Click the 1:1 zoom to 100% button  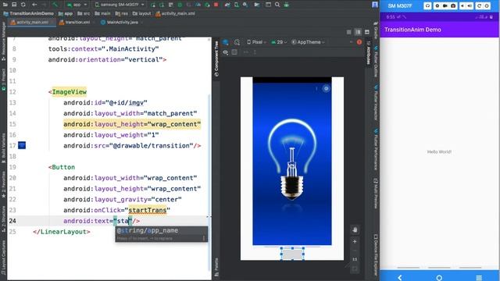[355, 259]
